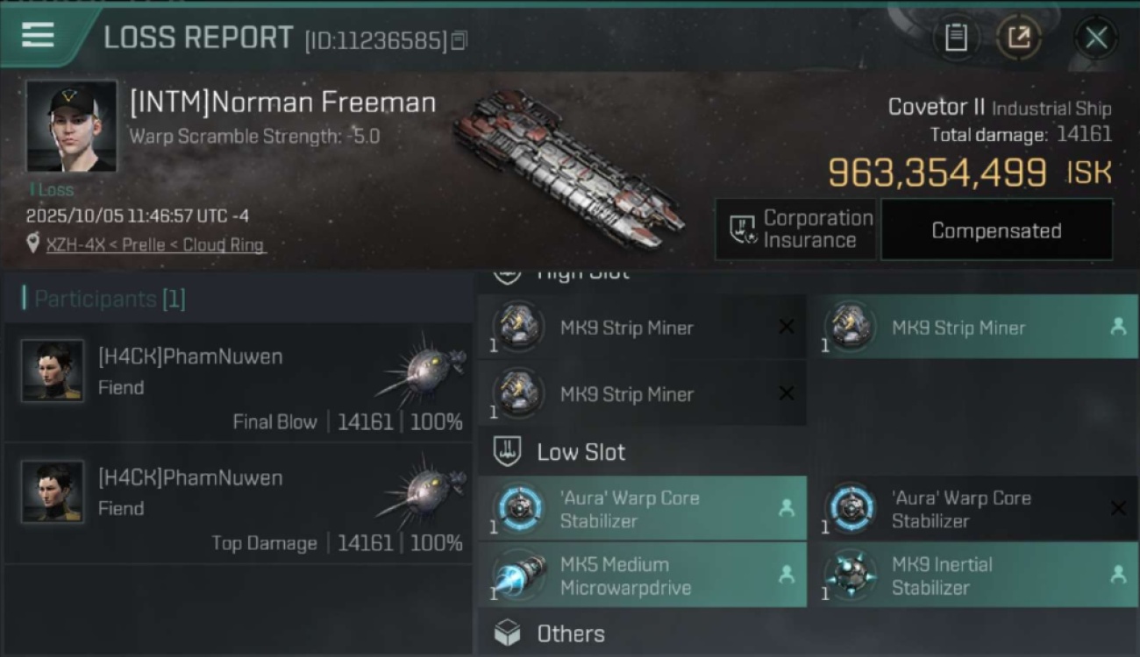Open Norman Freeman's character portrait

[x=71, y=126]
